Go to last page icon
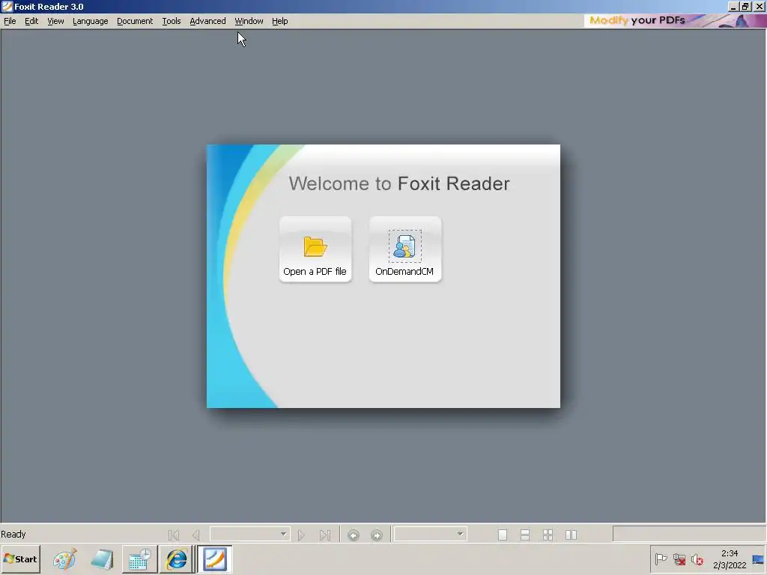The height and width of the screenshot is (575, 767). pyautogui.click(x=325, y=535)
